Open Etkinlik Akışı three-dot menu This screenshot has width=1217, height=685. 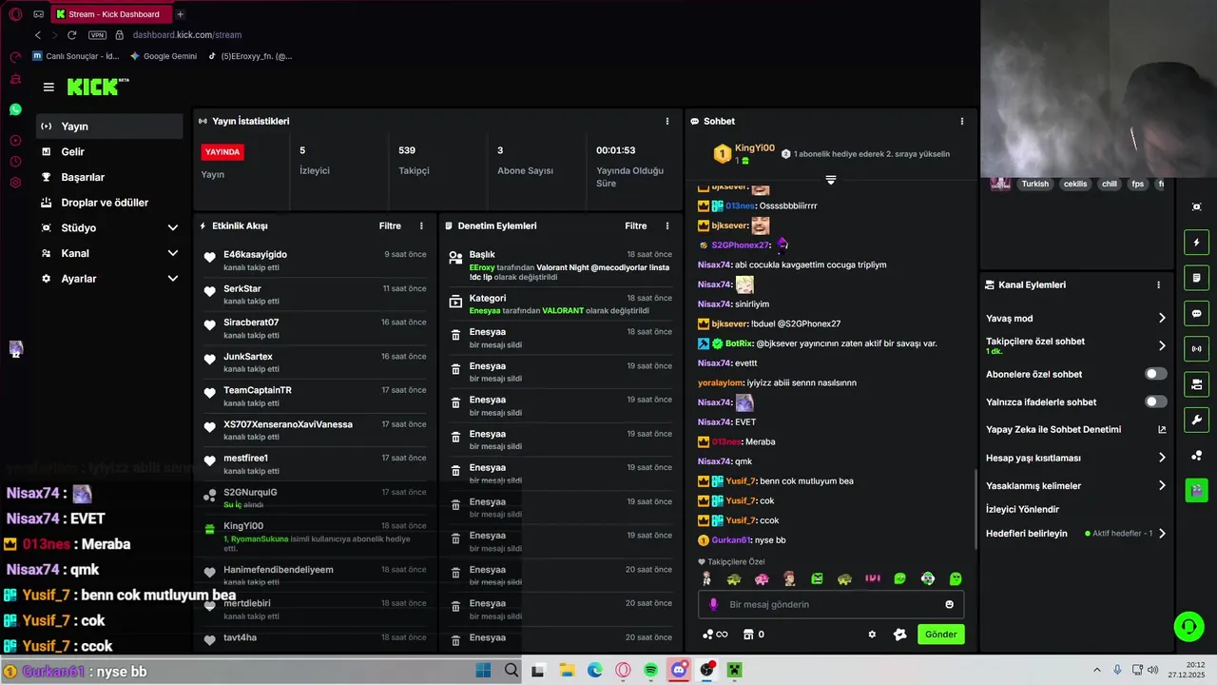[421, 225]
